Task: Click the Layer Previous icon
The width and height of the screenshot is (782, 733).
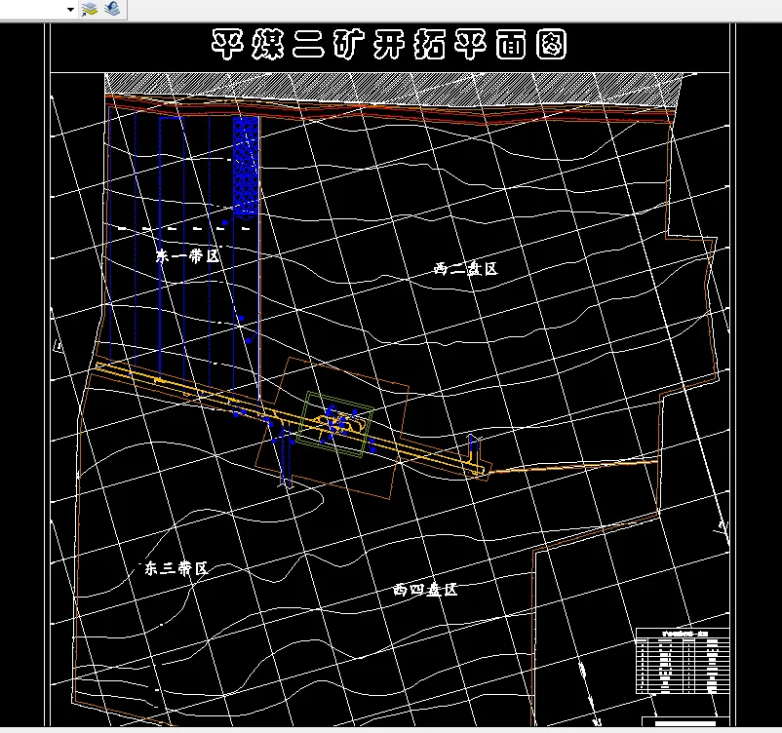Action: (113, 9)
